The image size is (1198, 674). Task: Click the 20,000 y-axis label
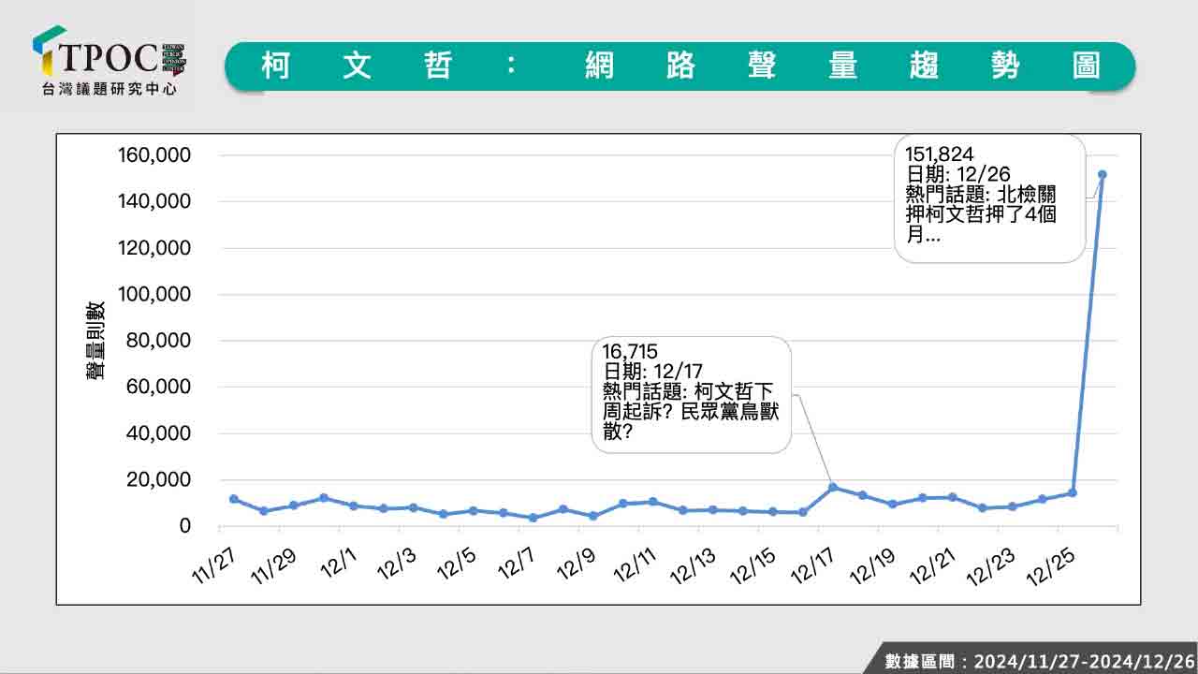tap(159, 480)
